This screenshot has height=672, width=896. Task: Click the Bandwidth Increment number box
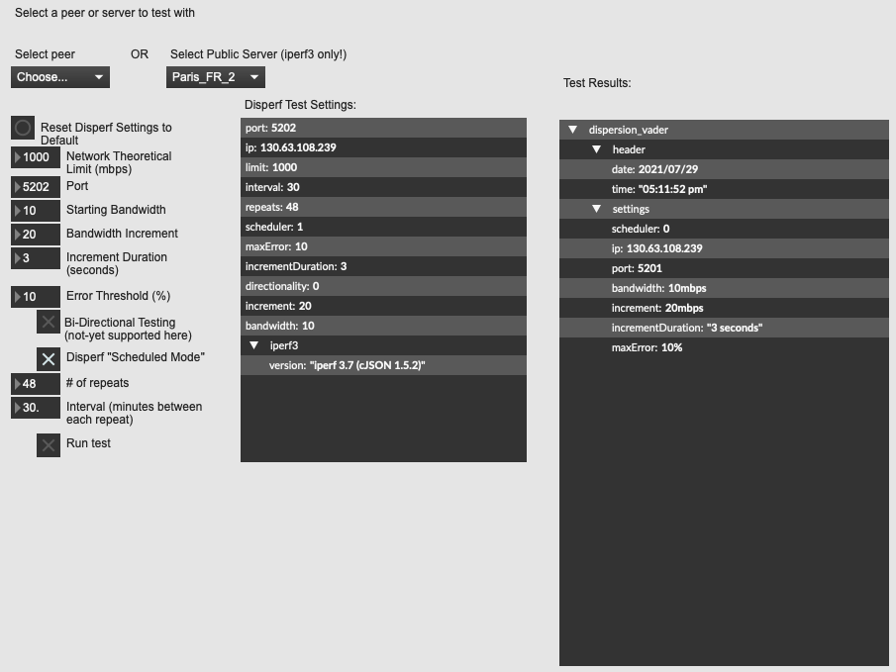(37, 234)
